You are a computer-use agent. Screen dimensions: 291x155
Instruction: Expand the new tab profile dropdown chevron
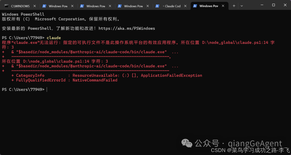click(x=242, y=6)
